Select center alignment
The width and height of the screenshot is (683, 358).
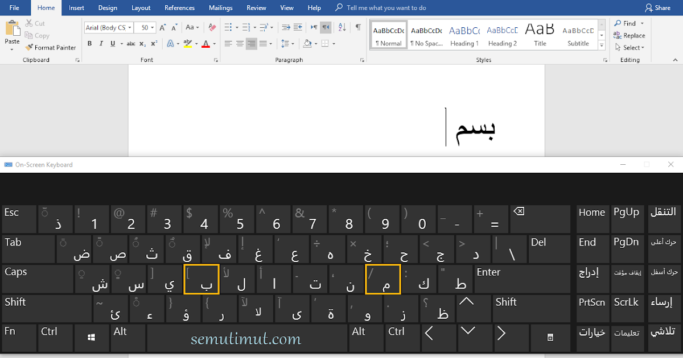pos(240,43)
